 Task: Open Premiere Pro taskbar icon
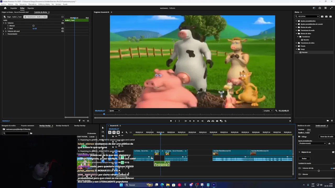[214, 185]
